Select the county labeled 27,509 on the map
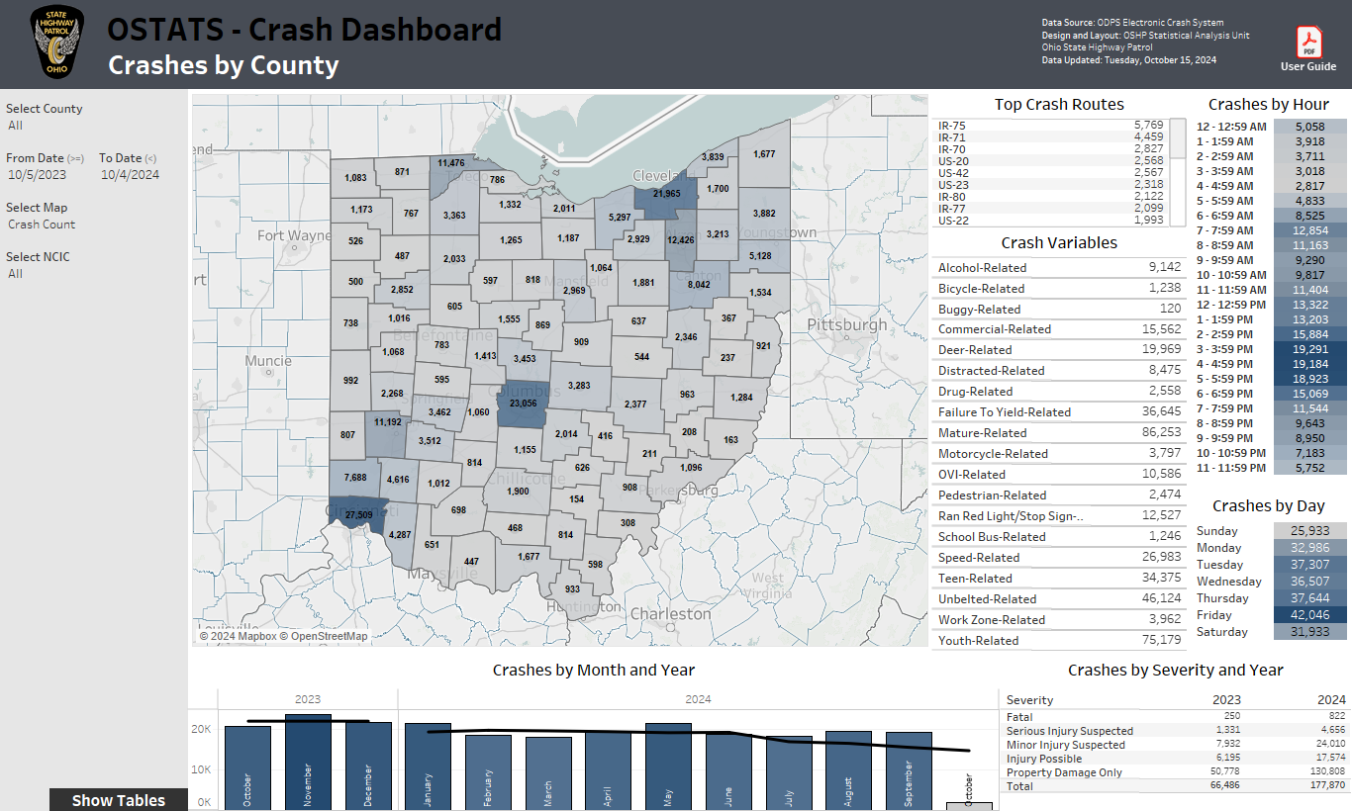This screenshot has width=1352, height=811. click(x=358, y=515)
